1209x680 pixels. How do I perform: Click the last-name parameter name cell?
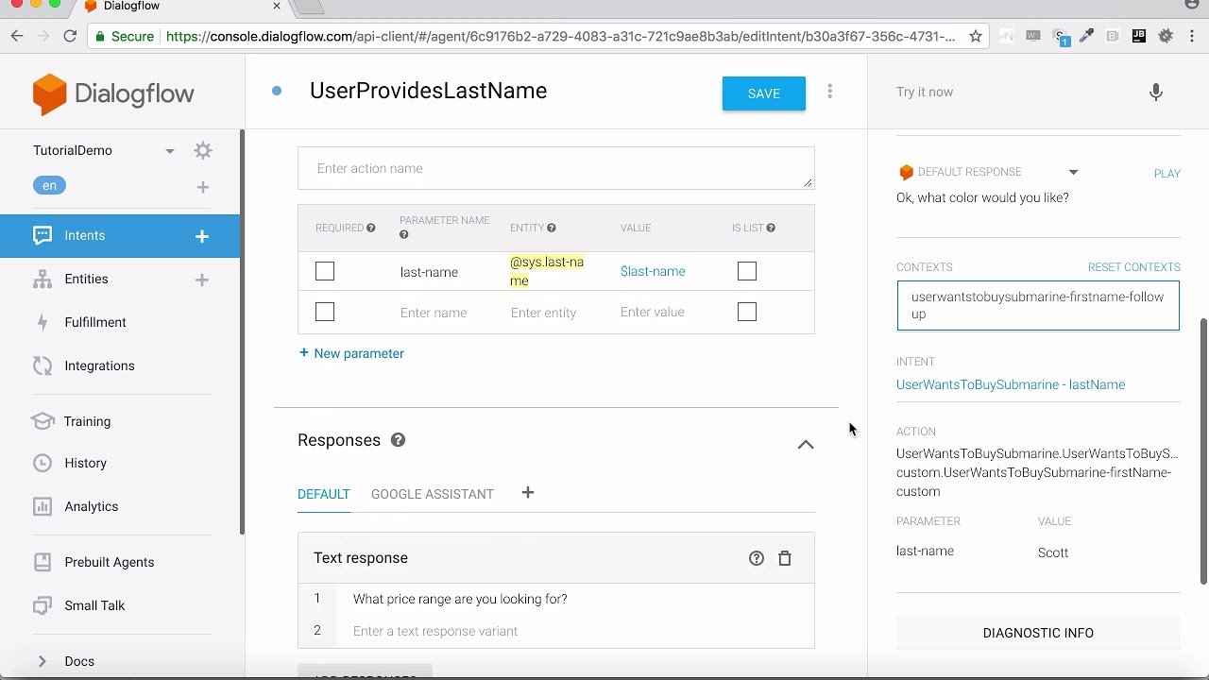[x=429, y=272]
